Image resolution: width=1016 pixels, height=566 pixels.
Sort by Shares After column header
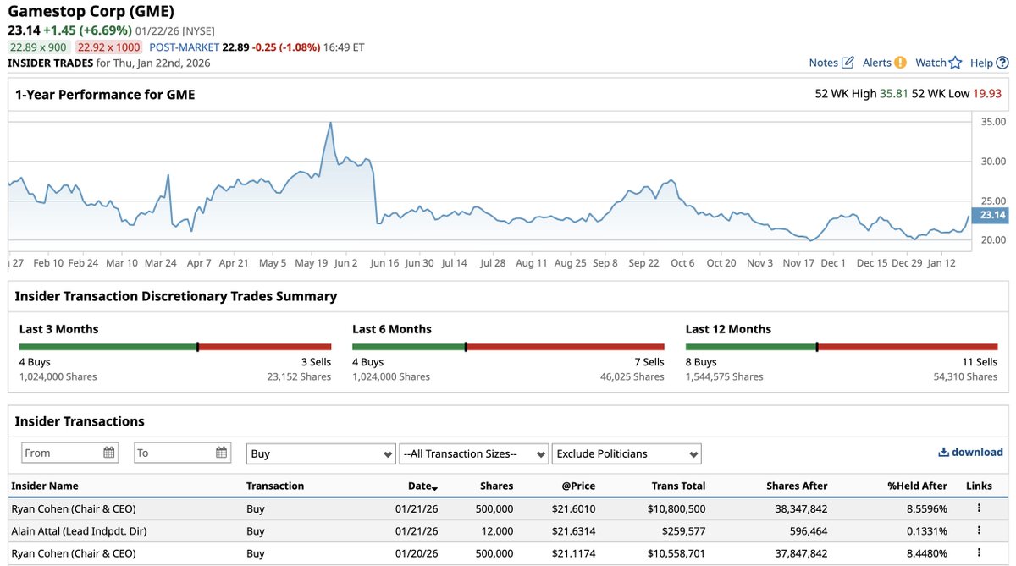tap(797, 486)
